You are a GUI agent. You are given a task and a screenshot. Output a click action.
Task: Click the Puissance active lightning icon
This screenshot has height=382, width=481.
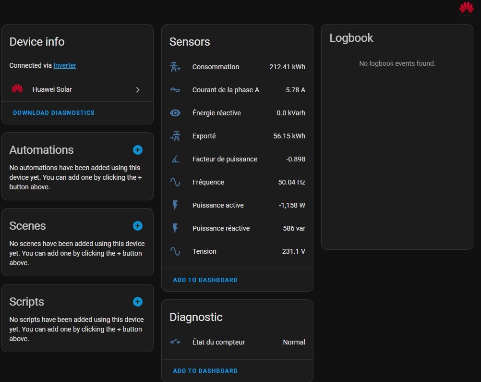click(175, 205)
